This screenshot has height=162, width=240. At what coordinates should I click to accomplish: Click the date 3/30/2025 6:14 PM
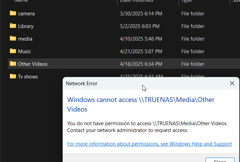coord(141,14)
